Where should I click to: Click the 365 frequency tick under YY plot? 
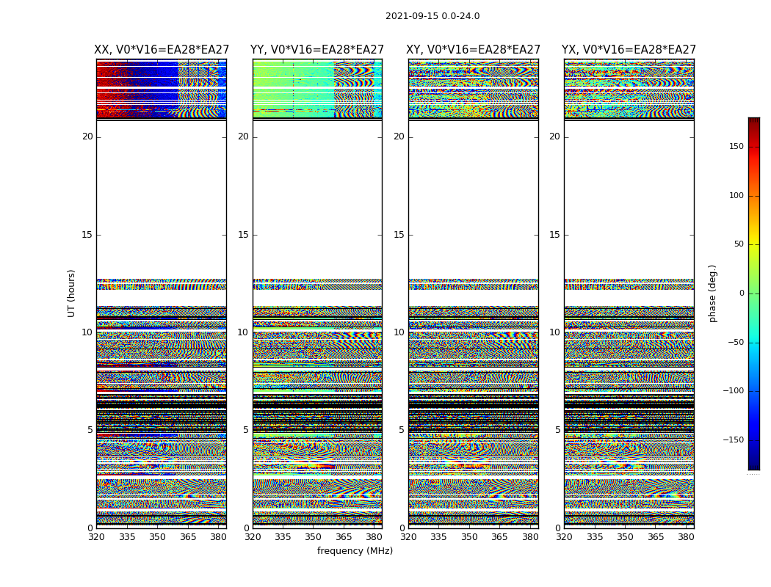pyautogui.click(x=344, y=537)
